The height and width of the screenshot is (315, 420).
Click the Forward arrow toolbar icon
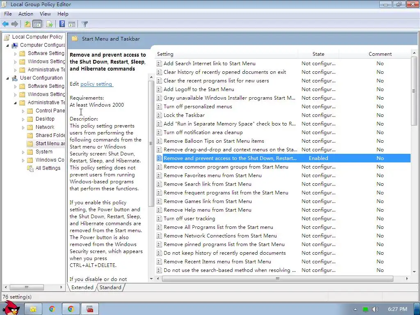click(15, 24)
